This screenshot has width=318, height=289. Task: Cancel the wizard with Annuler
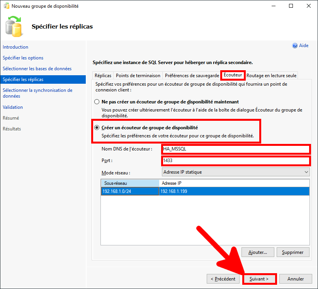(x=296, y=279)
